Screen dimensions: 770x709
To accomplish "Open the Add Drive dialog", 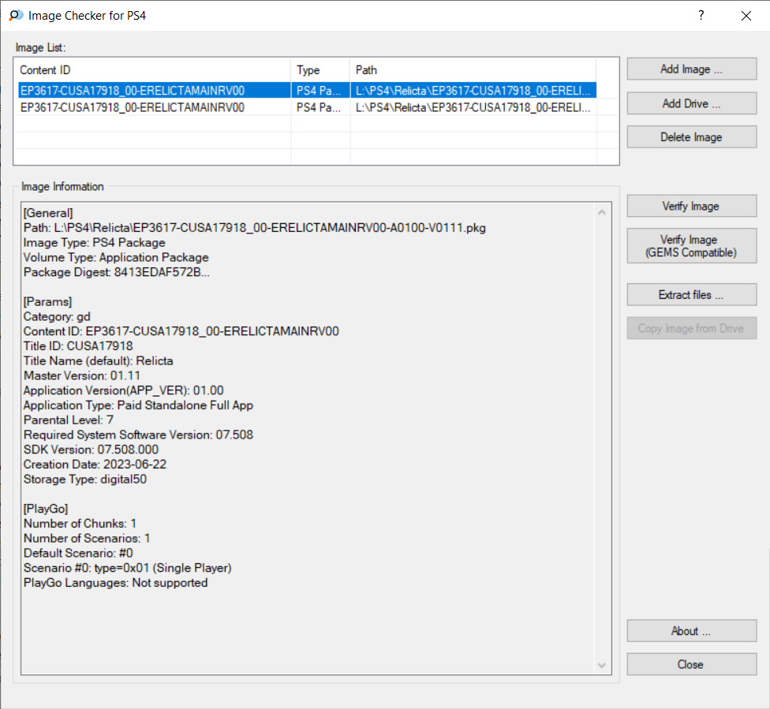I will [691, 103].
